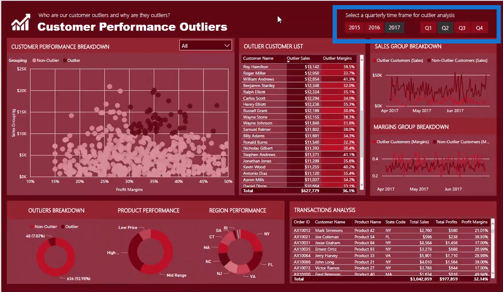The width and height of the screenshot is (503, 292).
Task: Select Roy Hamilton customer row
Action: click(299, 67)
